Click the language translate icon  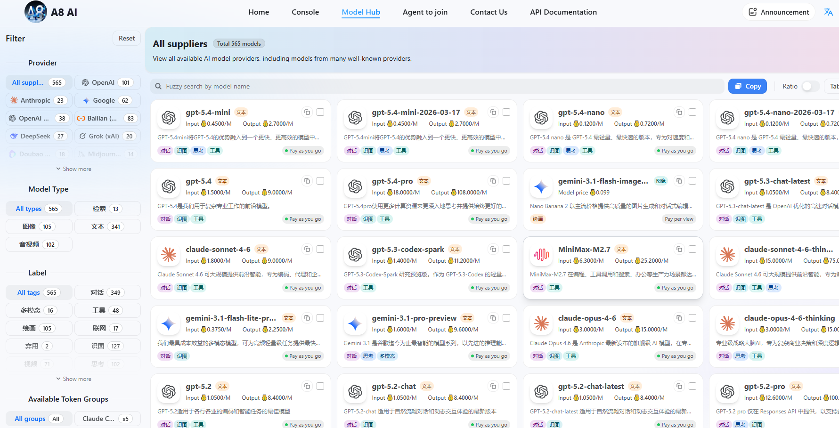tap(828, 12)
